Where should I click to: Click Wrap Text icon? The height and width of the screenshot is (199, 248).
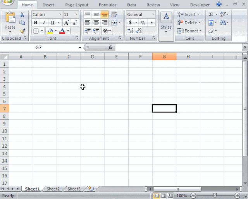coord(114,15)
